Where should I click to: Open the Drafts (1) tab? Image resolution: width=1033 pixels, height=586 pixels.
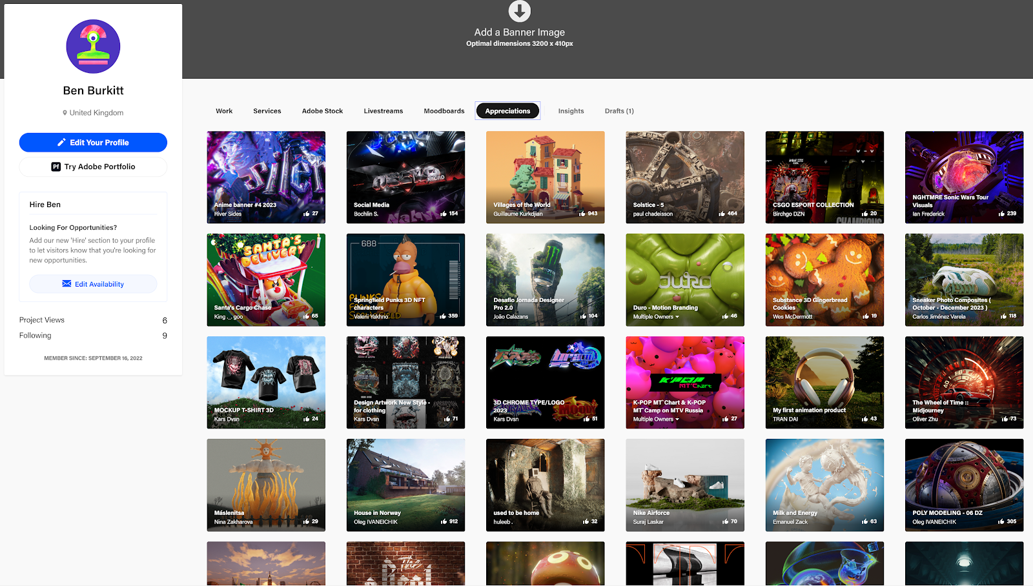click(619, 111)
